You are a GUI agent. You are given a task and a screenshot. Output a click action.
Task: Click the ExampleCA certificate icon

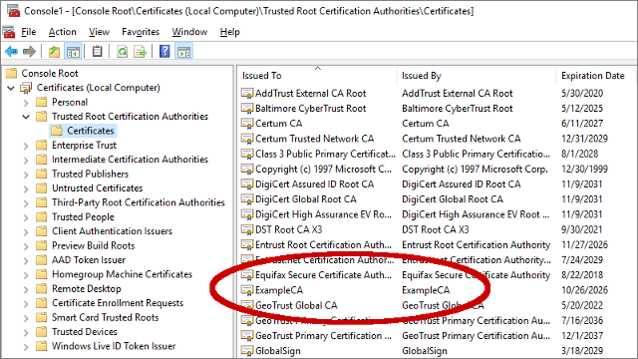(247, 290)
